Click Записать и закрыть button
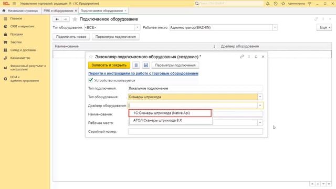Viewport: 336px width, 189px height. [109, 65]
